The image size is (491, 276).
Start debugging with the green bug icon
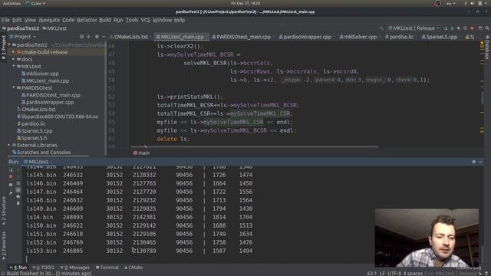click(452, 28)
